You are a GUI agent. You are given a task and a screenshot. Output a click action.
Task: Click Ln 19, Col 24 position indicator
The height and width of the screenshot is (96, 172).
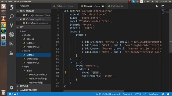108,94
